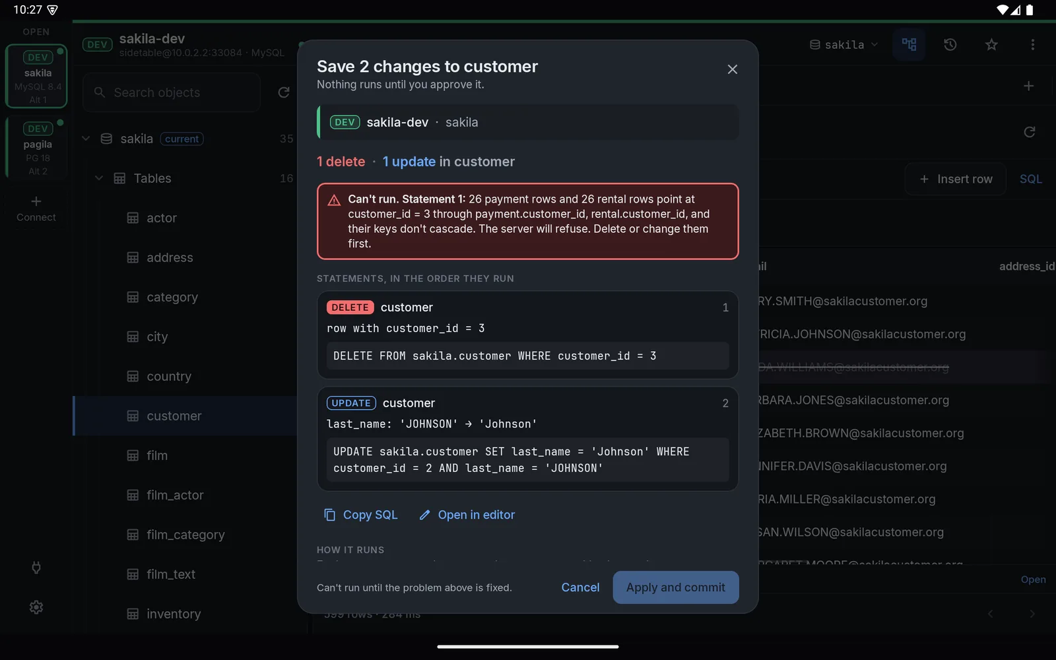Open the overflow three-dot menu
This screenshot has height=660, width=1056.
tap(1033, 45)
